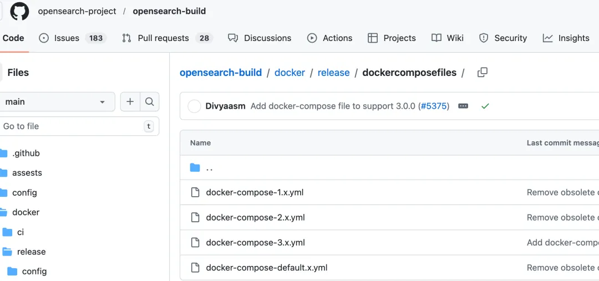Viewport: 599px width, 281px height.
Task: Expand commit message using the ellipsis icon
Action: [x=463, y=106]
